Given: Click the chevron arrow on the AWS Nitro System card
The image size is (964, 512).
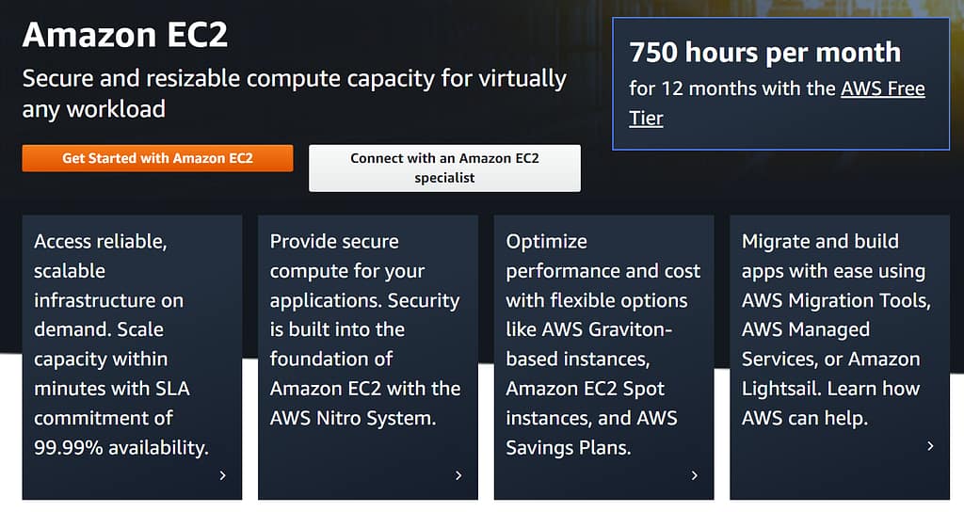Looking at the screenshot, I should click(458, 475).
